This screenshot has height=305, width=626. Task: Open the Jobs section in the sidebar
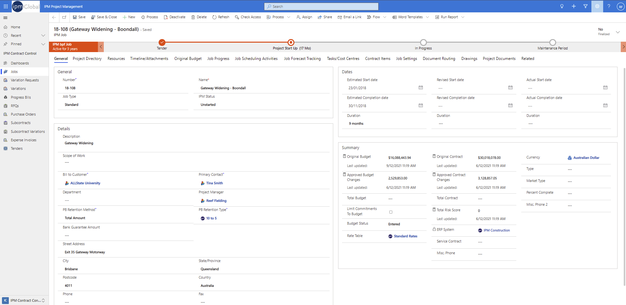(15, 71)
